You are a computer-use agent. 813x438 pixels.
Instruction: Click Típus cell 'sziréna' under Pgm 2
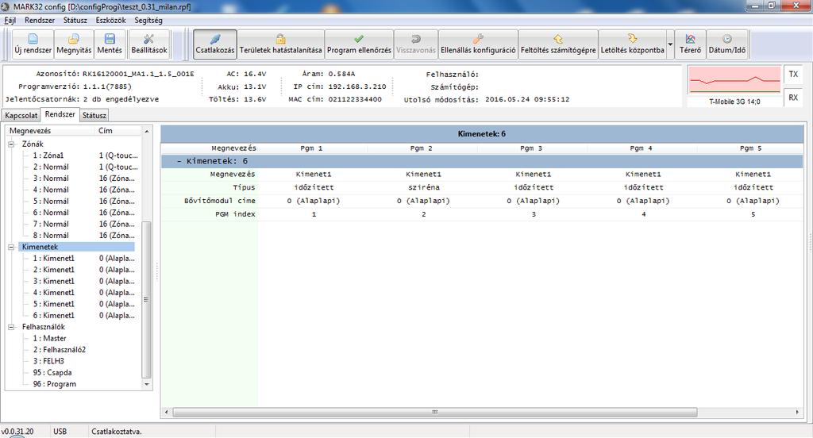424,187
